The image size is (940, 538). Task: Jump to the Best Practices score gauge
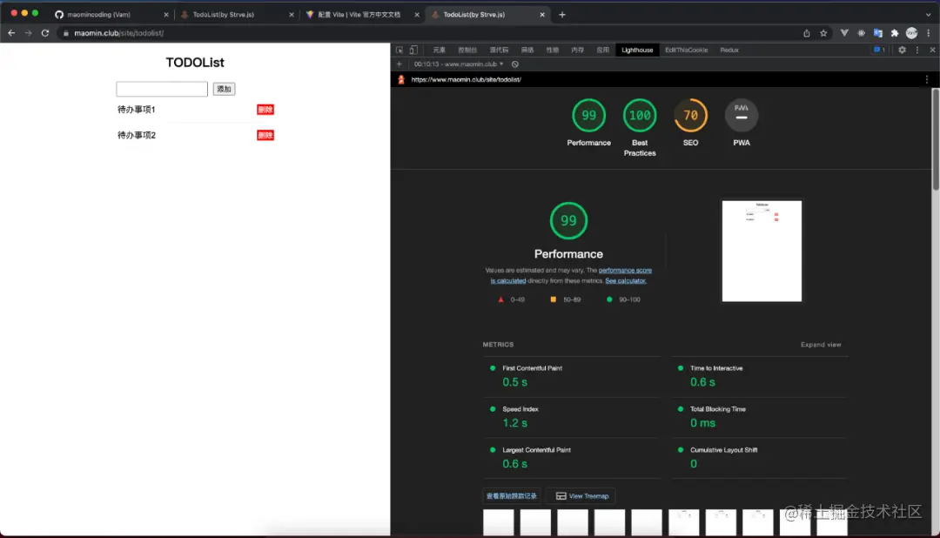[640, 127]
